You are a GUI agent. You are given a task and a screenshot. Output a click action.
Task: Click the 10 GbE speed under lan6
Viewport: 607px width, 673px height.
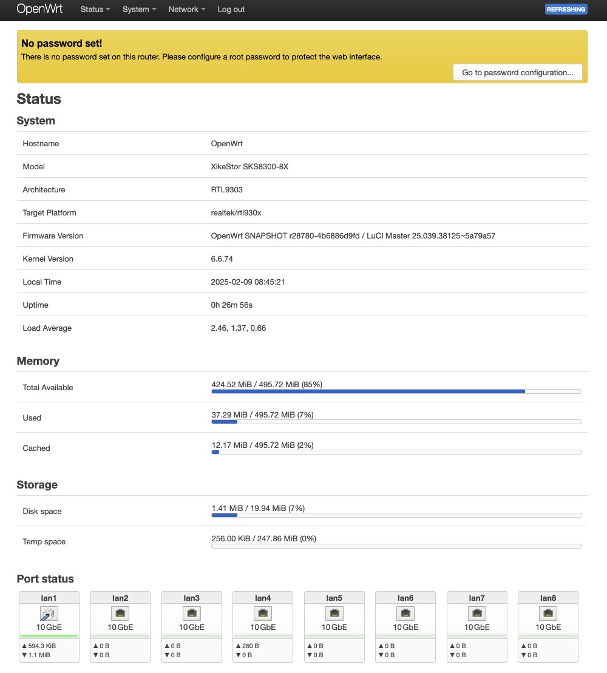pos(405,627)
